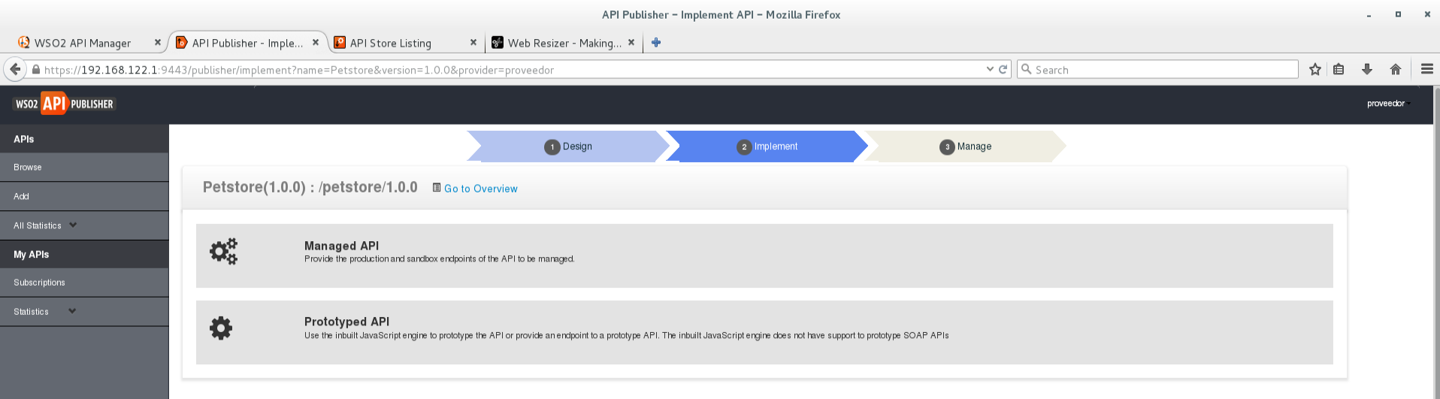Minimize the Firefox window
Image resolution: width=1440 pixels, height=399 pixels.
(1369, 15)
